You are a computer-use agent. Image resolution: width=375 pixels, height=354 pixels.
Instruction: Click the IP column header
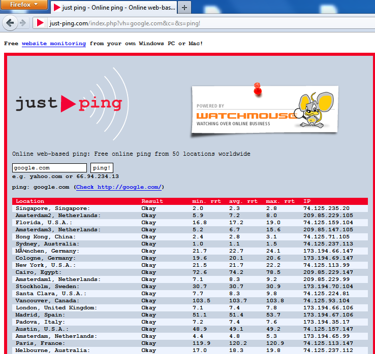click(307, 201)
